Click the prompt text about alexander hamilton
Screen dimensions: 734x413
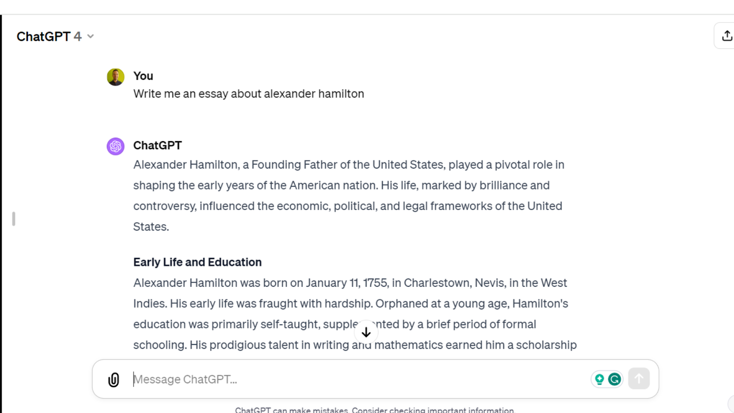tap(249, 94)
